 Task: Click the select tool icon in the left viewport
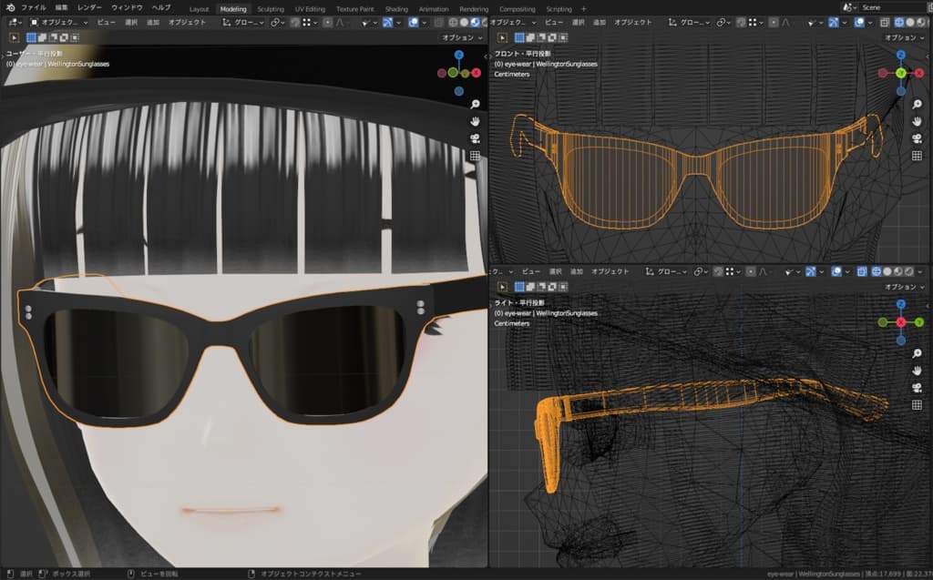14,37
